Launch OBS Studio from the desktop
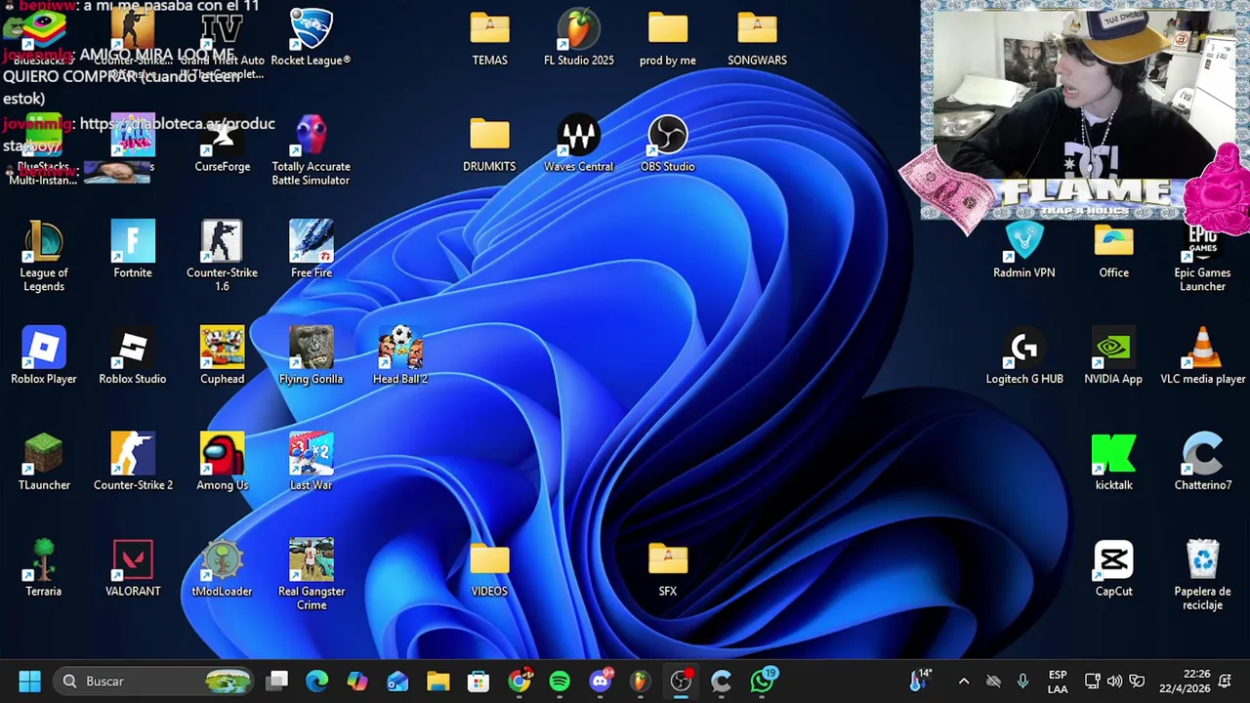1250x703 pixels. (x=667, y=145)
